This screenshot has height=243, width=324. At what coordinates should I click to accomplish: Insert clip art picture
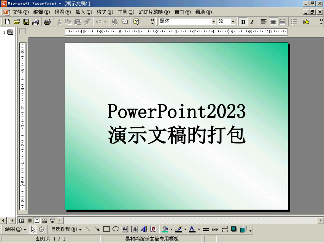[x=153, y=229]
